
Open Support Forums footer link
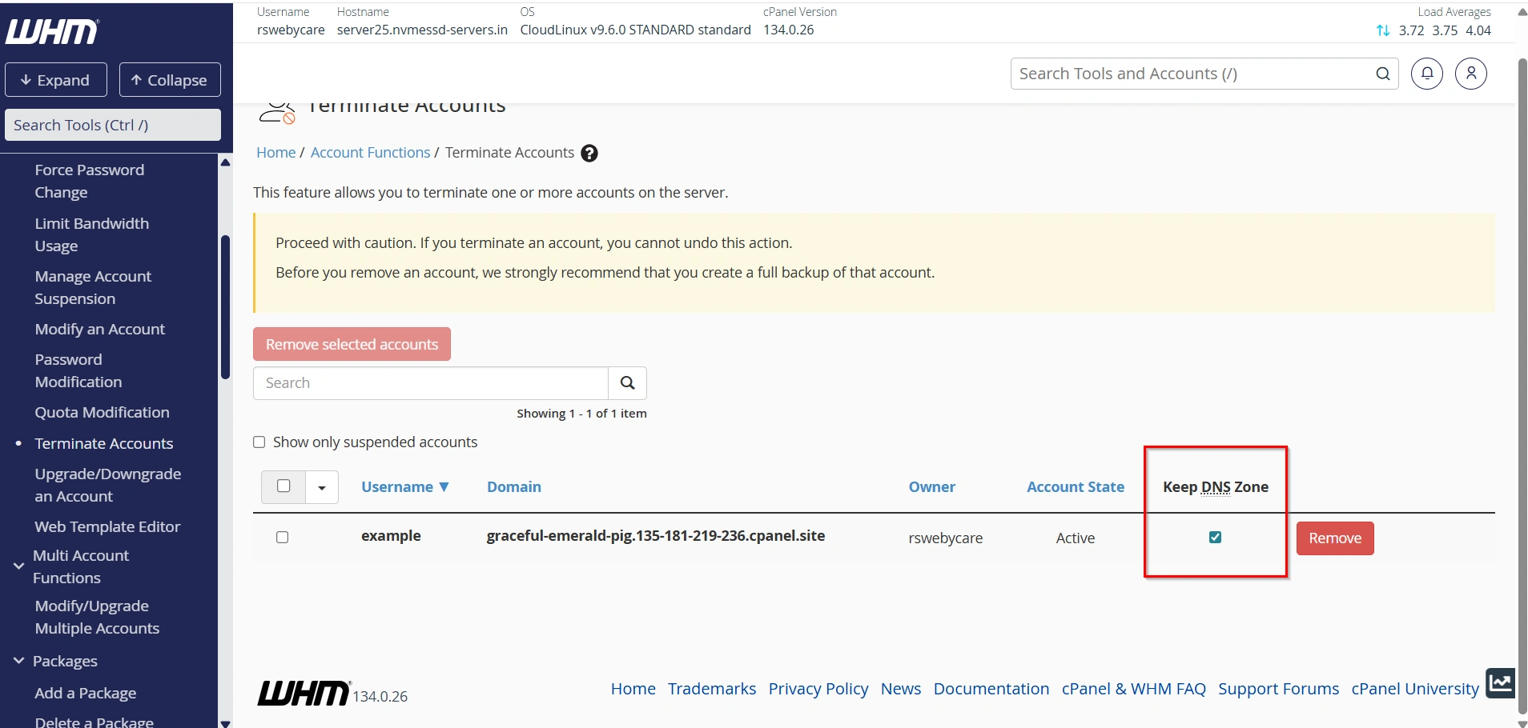pyautogui.click(x=1278, y=689)
